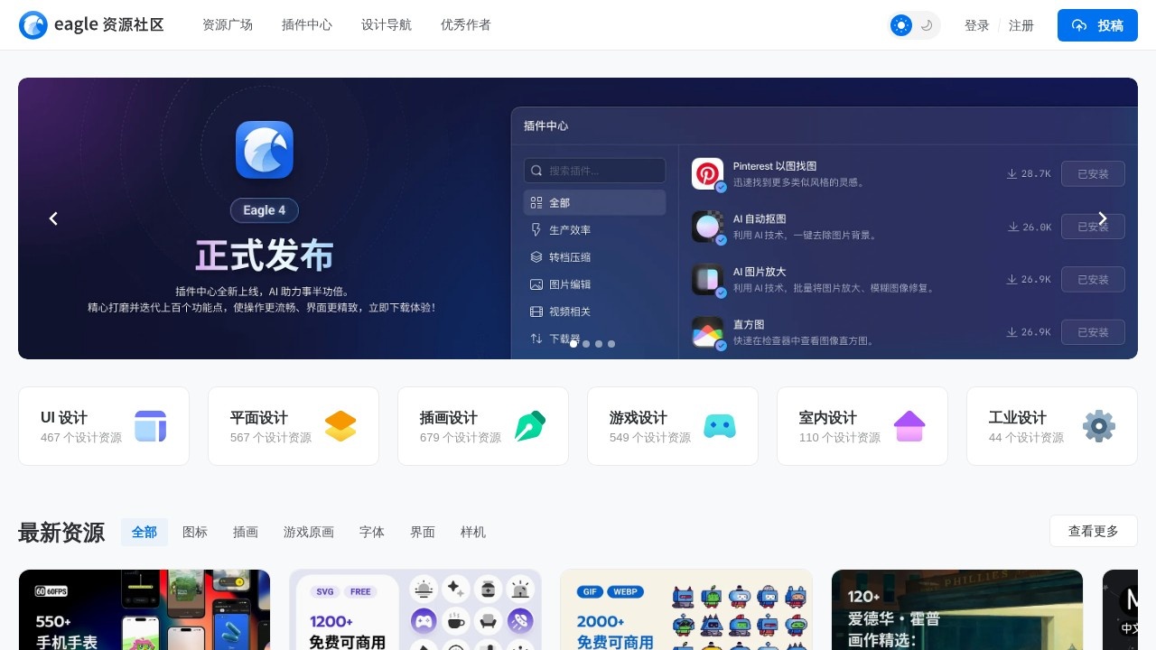Click AI 自动抠图 plugin icon
Viewport: 1156px width, 650px height.
tap(708, 227)
